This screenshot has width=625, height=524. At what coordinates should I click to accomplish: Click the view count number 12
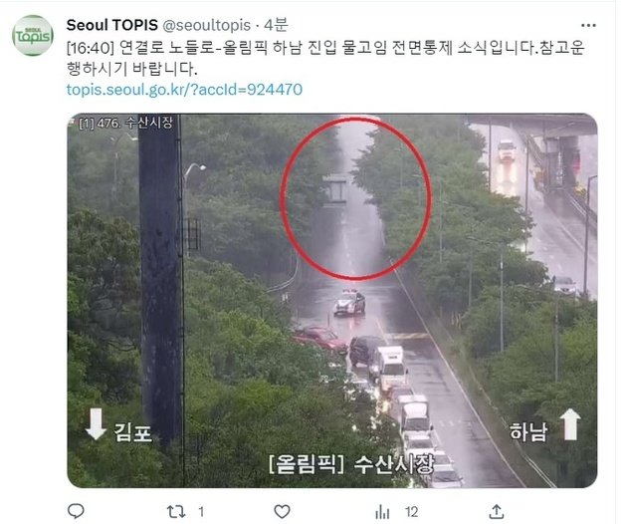(x=411, y=512)
